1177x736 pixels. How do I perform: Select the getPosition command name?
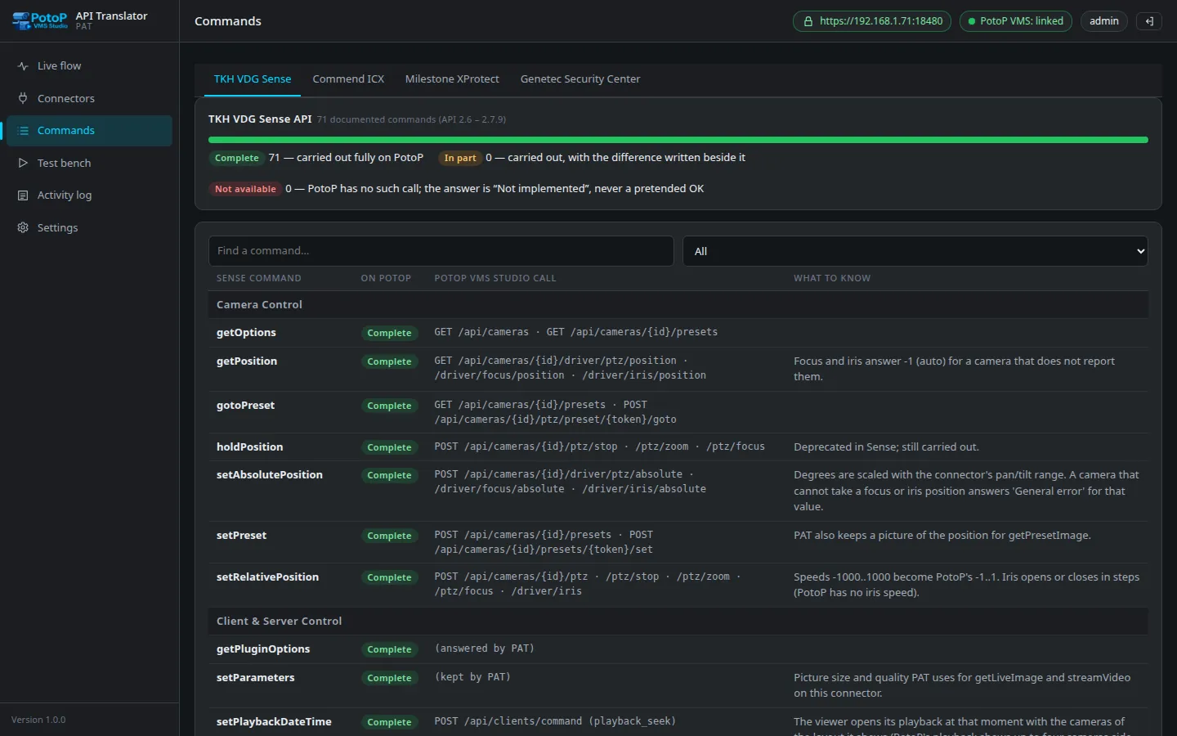click(x=247, y=361)
